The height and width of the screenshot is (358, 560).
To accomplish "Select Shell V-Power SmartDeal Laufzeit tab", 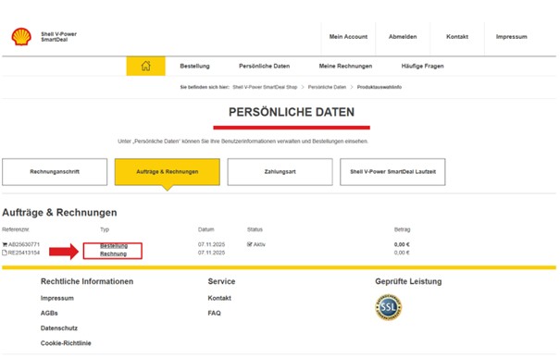I will click(x=392, y=172).
